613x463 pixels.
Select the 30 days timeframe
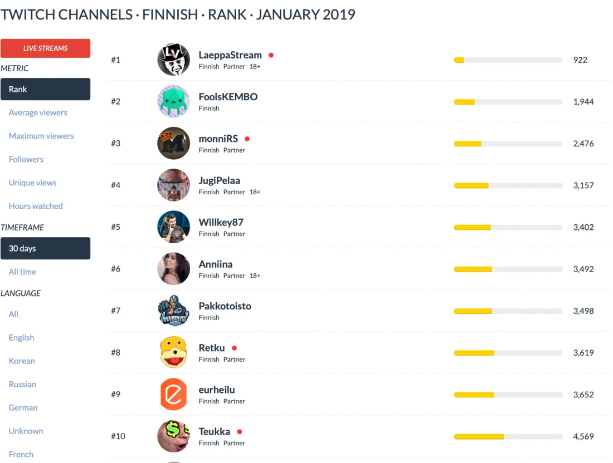[x=45, y=248]
